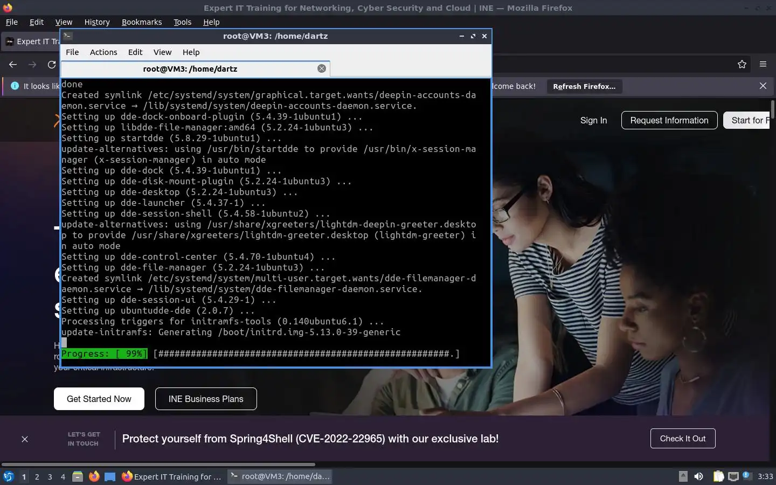Viewport: 776px width, 485px height.
Task: Go forward in Firefox
Action: [x=32, y=64]
